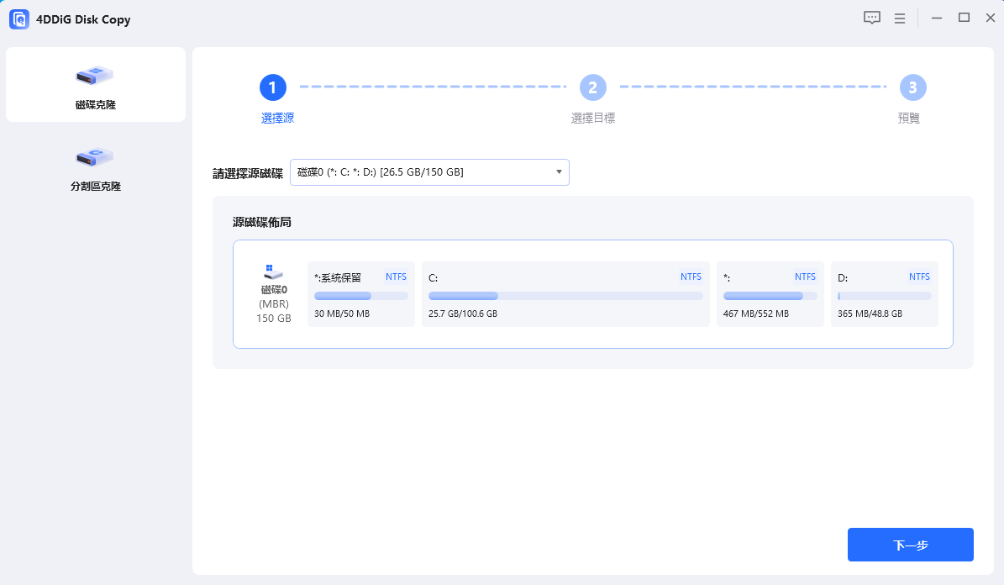Click the 磁碟0 disk drive icon
Viewport: 1004px width, 585px height.
click(273, 272)
